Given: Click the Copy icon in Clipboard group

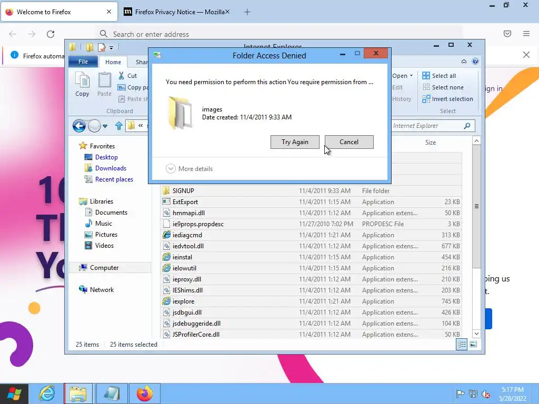Looking at the screenshot, I should point(82,84).
